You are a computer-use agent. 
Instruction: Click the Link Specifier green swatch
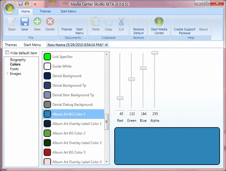(47, 57)
